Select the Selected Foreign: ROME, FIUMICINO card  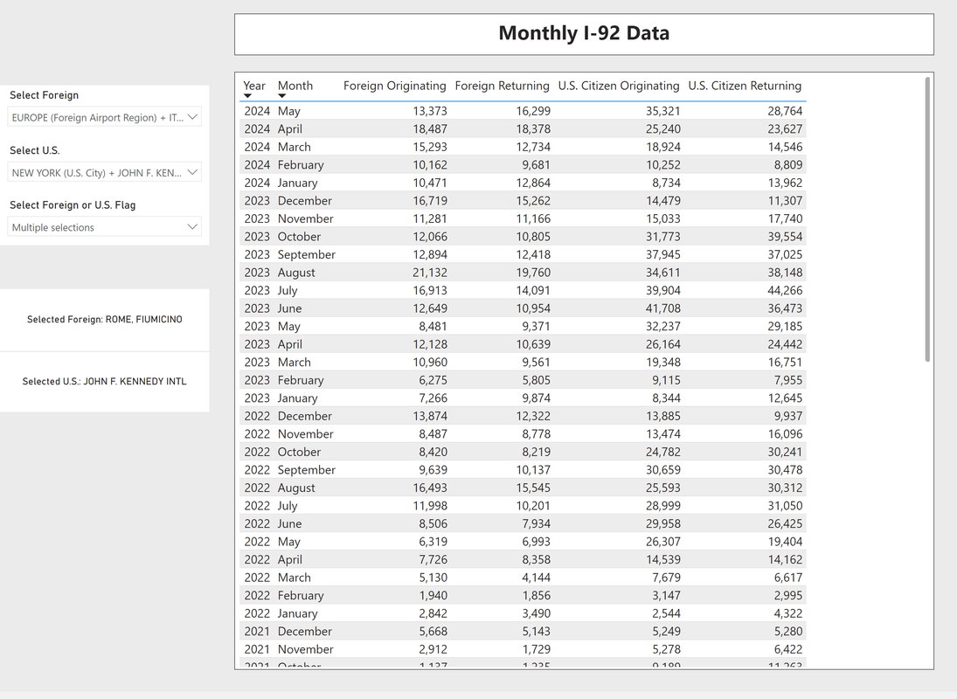coord(104,320)
